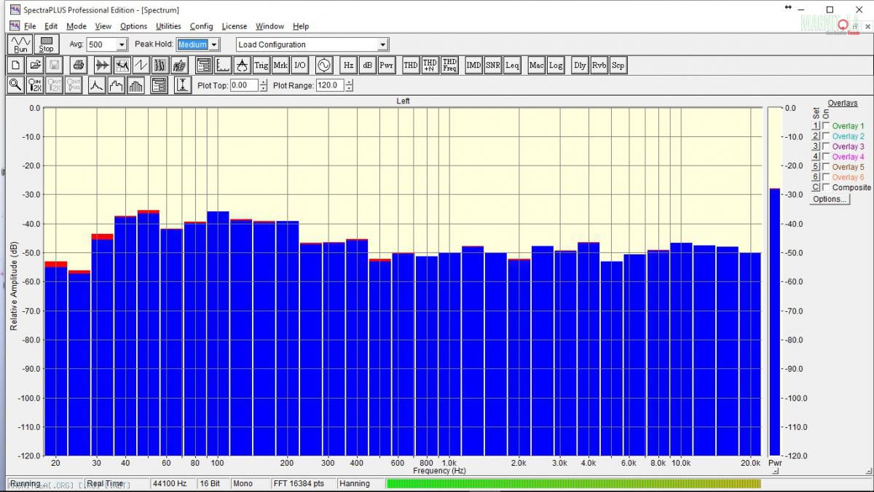Open the Config menu
Screen dimensions: 874x492
coord(201,26)
